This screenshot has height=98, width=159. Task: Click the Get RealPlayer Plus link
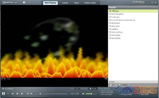[x=139, y=2]
